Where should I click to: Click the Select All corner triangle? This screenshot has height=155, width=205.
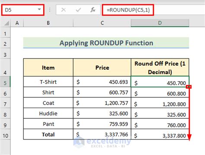tap(6, 23)
